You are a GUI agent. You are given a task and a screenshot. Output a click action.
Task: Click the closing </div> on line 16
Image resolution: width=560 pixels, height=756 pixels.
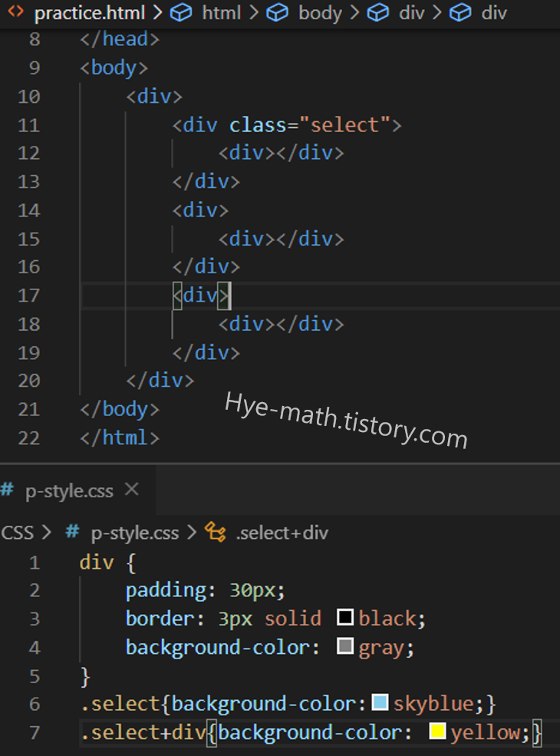point(206,266)
